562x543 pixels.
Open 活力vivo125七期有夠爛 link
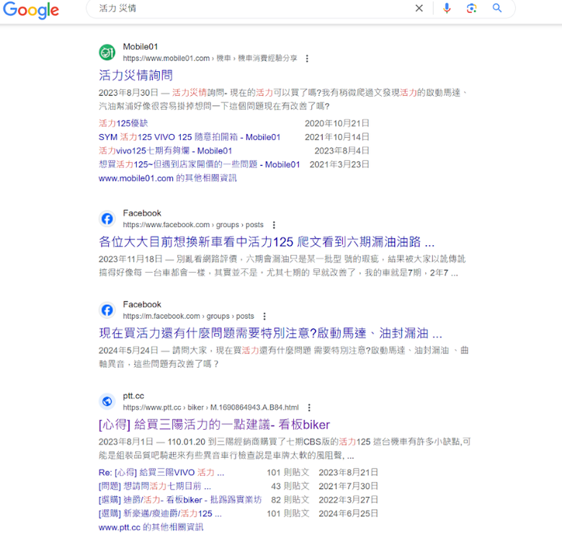click(165, 151)
